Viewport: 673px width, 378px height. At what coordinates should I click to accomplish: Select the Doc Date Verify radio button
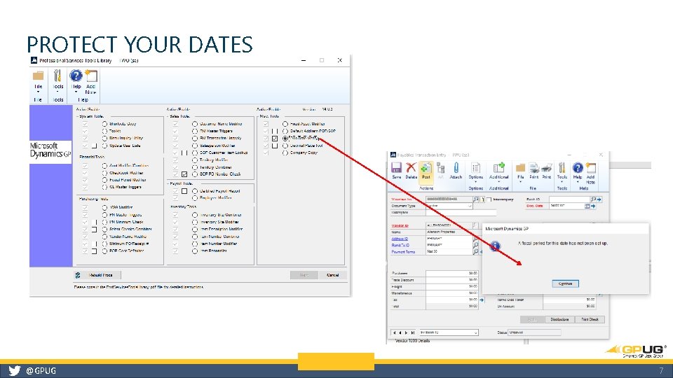[285, 139]
